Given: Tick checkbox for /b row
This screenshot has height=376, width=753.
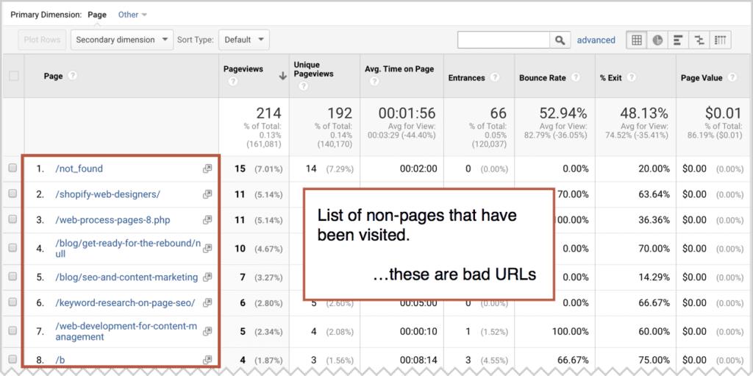Looking at the screenshot, I should 13,358.
